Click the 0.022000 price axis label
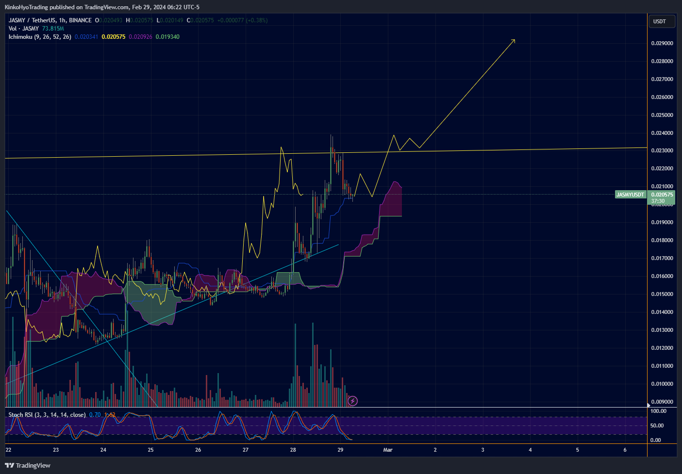 [x=662, y=168]
